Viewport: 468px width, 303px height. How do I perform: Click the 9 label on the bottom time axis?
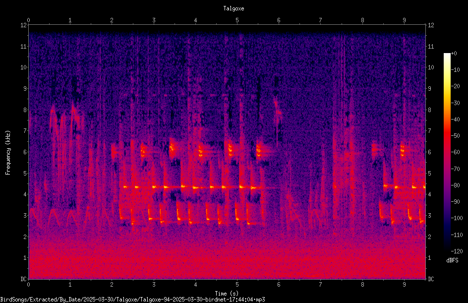(404, 285)
